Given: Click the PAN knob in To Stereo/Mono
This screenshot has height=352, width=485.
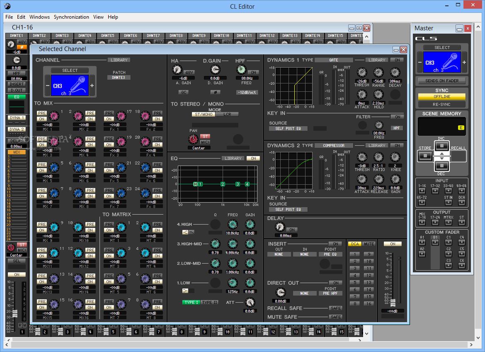Looking at the screenshot, I should [193, 139].
